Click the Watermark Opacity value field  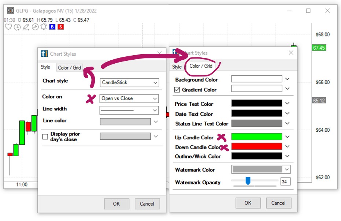[285, 181]
